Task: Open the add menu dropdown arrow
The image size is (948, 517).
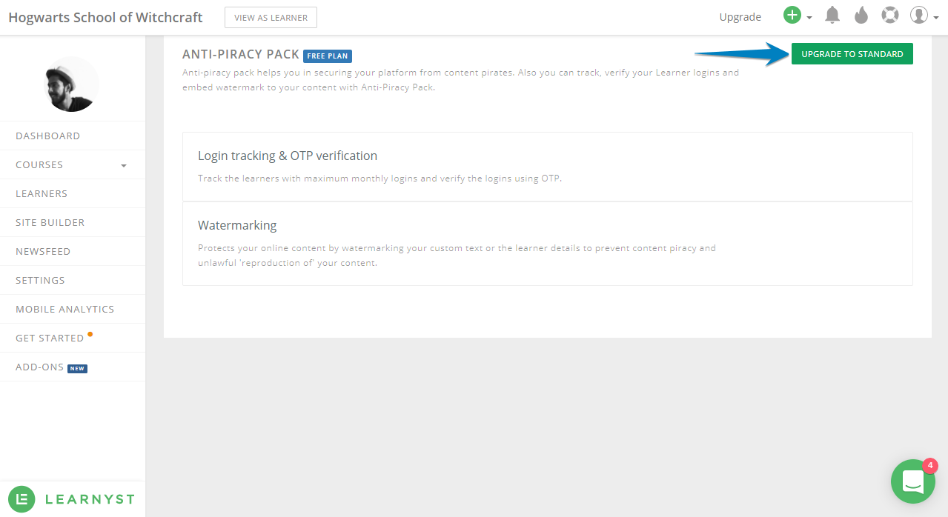Action: [809, 18]
